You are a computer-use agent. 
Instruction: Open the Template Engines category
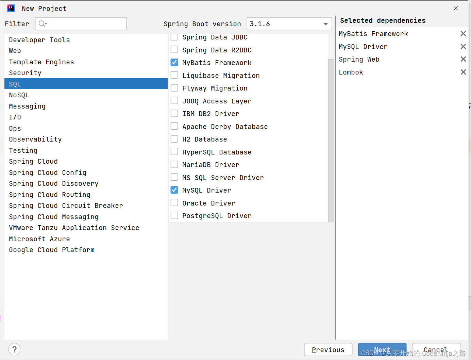(x=86, y=62)
